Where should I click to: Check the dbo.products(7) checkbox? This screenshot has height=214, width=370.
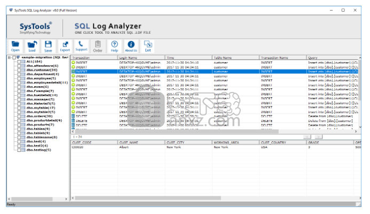click(x=19, y=125)
